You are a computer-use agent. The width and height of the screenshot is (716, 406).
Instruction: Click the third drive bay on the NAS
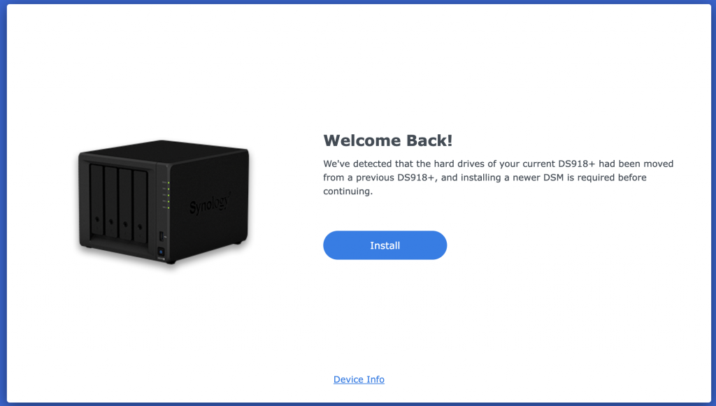point(126,204)
